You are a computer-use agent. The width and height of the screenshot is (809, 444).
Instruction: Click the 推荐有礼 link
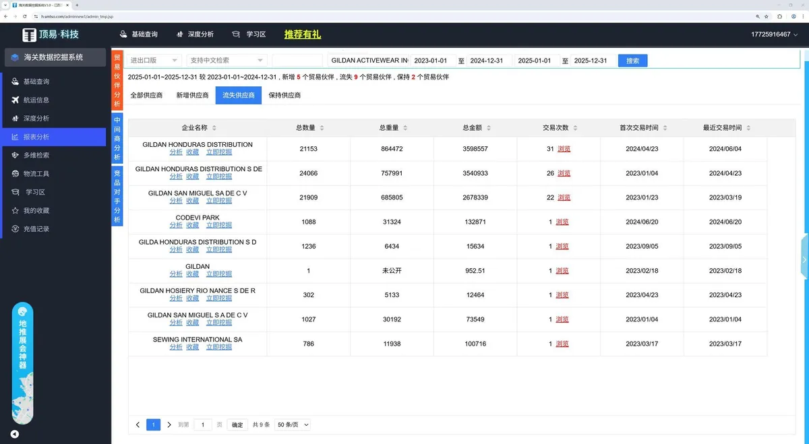[x=303, y=34]
